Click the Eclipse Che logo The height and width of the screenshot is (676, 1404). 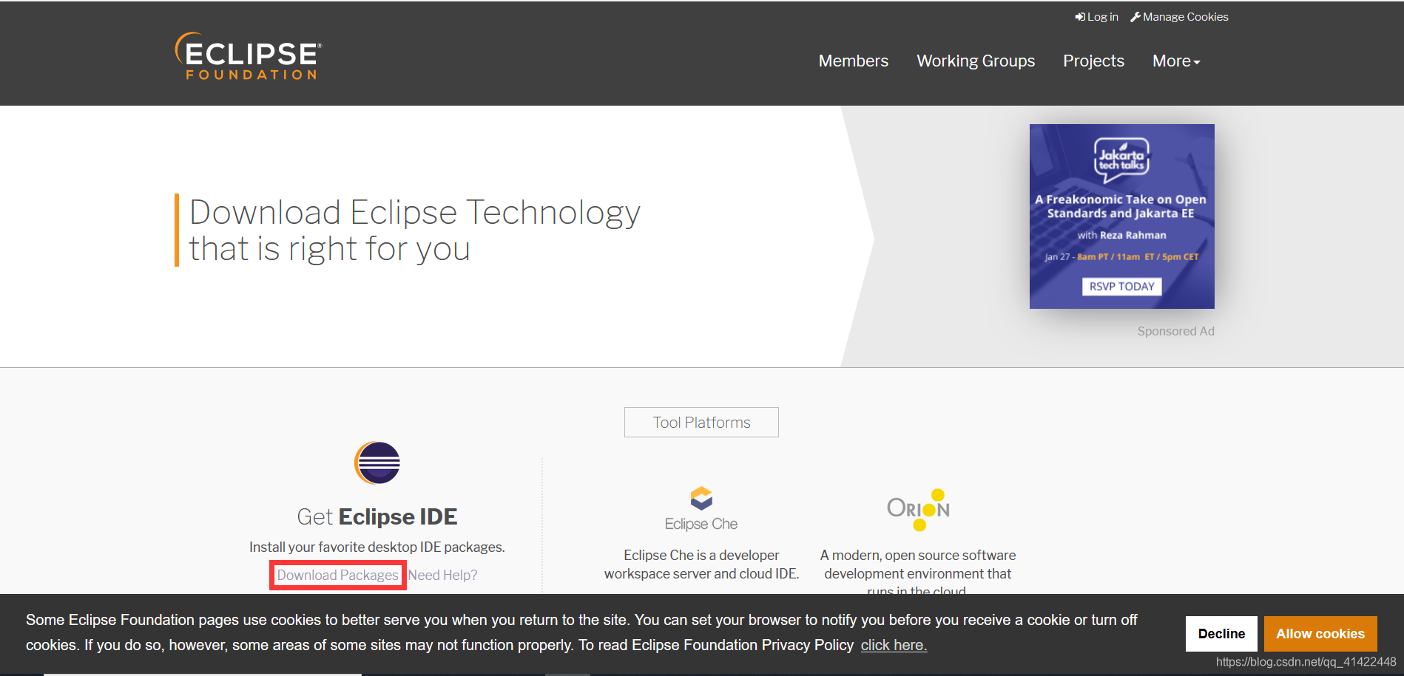[x=701, y=509]
